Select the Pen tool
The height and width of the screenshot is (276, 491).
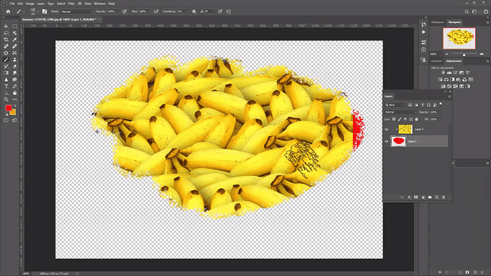(14, 86)
